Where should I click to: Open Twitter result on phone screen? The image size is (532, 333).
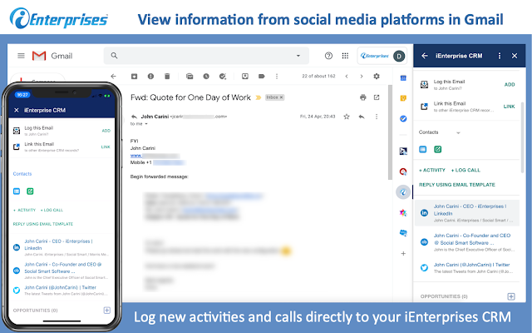[x=61, y=291]
